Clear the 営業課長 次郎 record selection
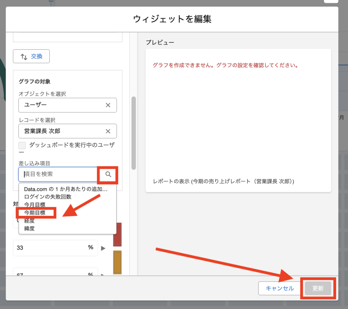Viewport: 348px width, 309px height. pyautogui.click(x=108, y=131)
